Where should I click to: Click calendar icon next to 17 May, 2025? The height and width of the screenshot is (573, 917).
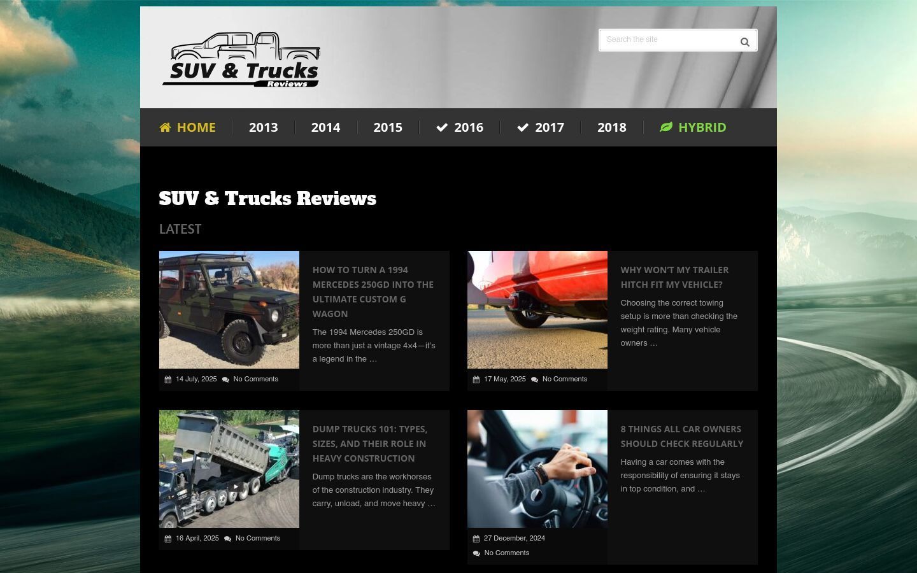[476, 379]
